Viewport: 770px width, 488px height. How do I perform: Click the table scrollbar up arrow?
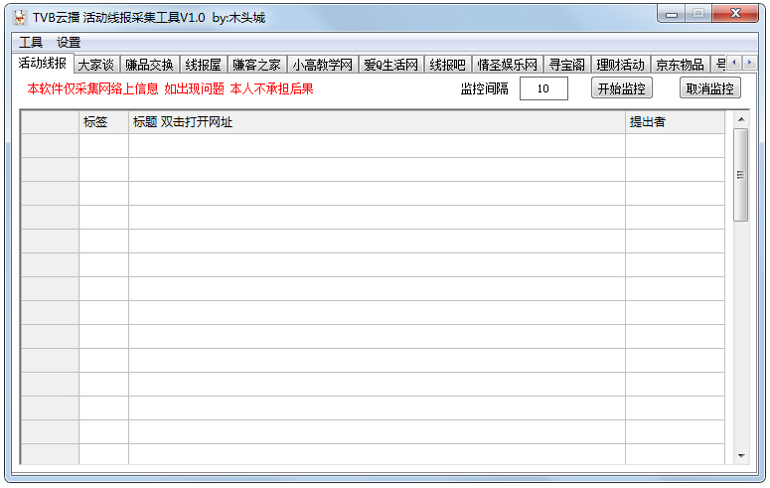coord(740,119)
